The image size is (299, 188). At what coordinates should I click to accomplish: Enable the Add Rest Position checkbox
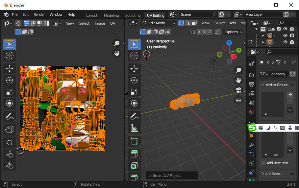263,163
